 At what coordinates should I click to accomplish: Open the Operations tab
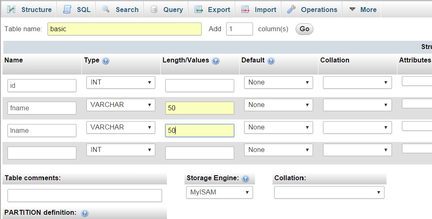tap(312, 9)
